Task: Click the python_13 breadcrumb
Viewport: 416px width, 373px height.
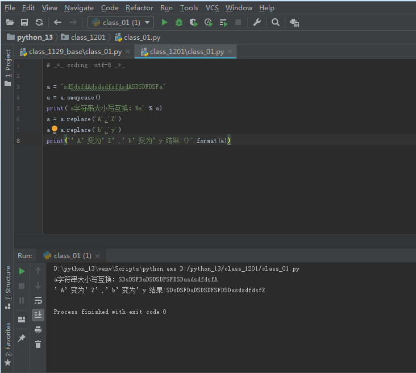Action: [35, 37]
